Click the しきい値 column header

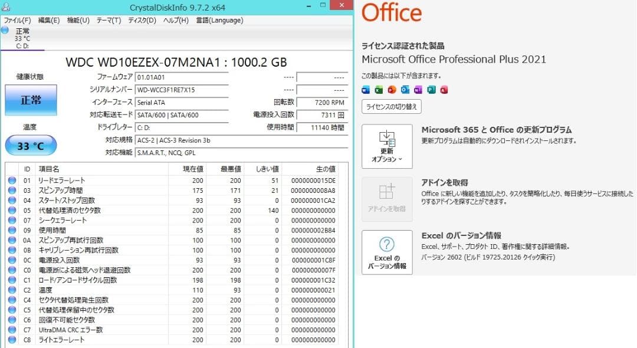pos(262,169)
